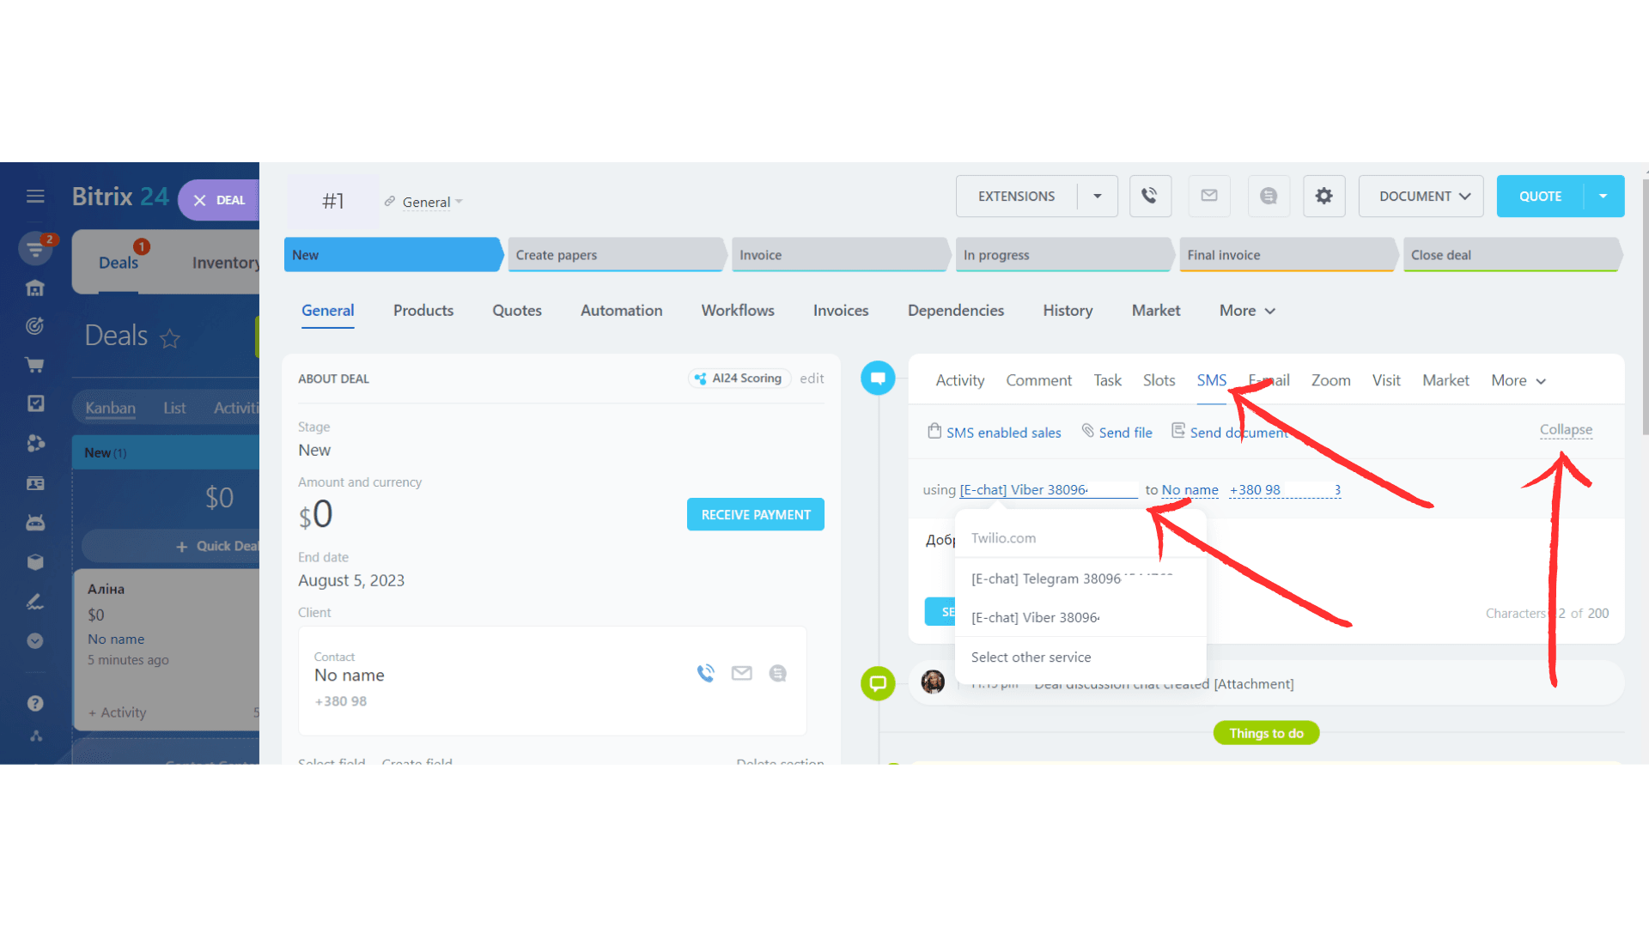Image resolution: width=1649 pixels, height=927 pixels.
Task: Click the Things to do badge
Action: tap(1266, 733)
